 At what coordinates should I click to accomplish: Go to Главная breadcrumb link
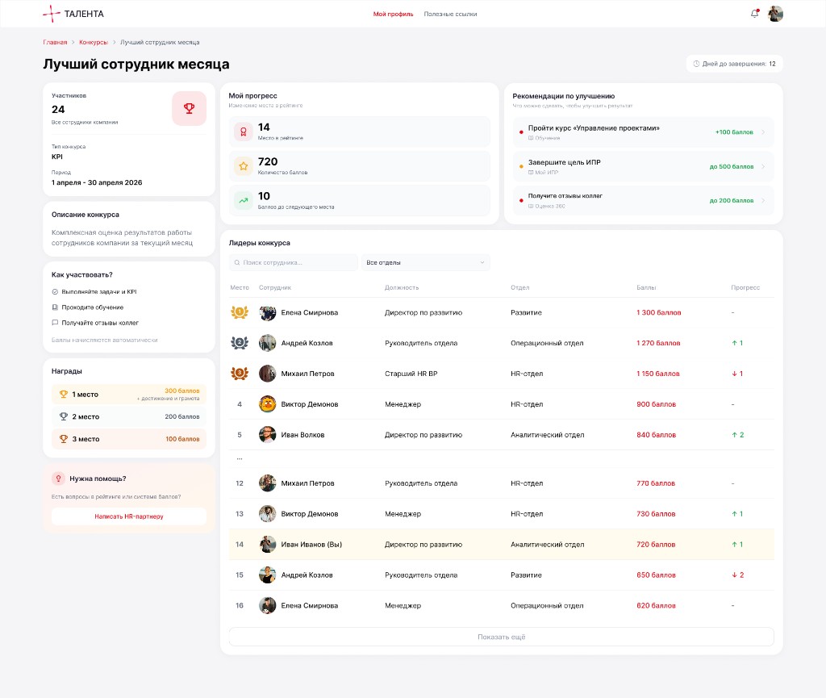click(x=56, y=42)
